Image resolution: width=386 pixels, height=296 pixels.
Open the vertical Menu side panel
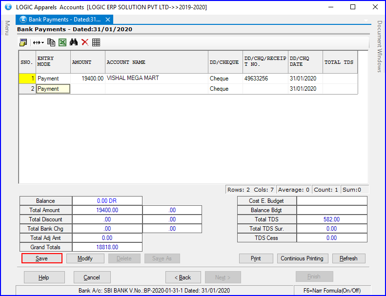(x=7, y=28)
